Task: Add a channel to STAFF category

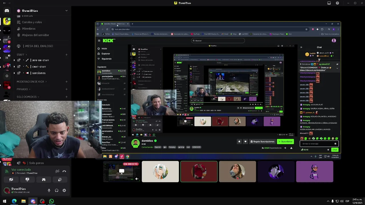Action: (66, 55)
